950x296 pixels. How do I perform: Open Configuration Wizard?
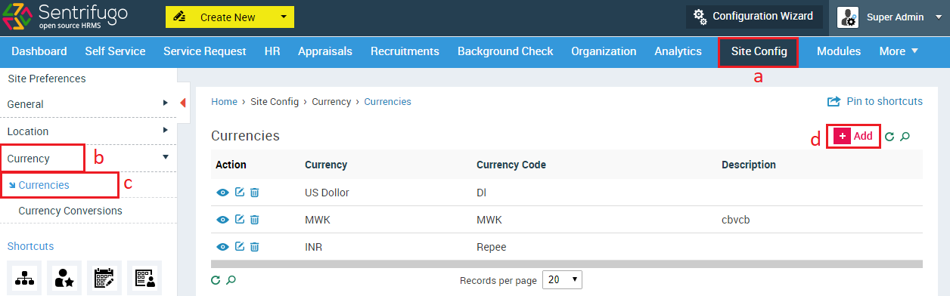[754, 16]
